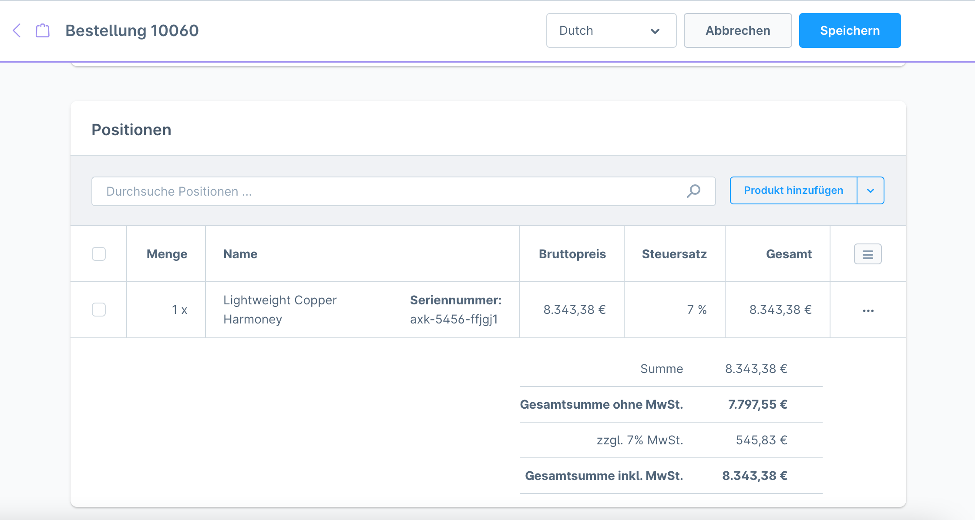Expand the Produkt hinzufügen arrow dropdown
The width and height of the screenshot is (975, 520).
coord(871,190)
